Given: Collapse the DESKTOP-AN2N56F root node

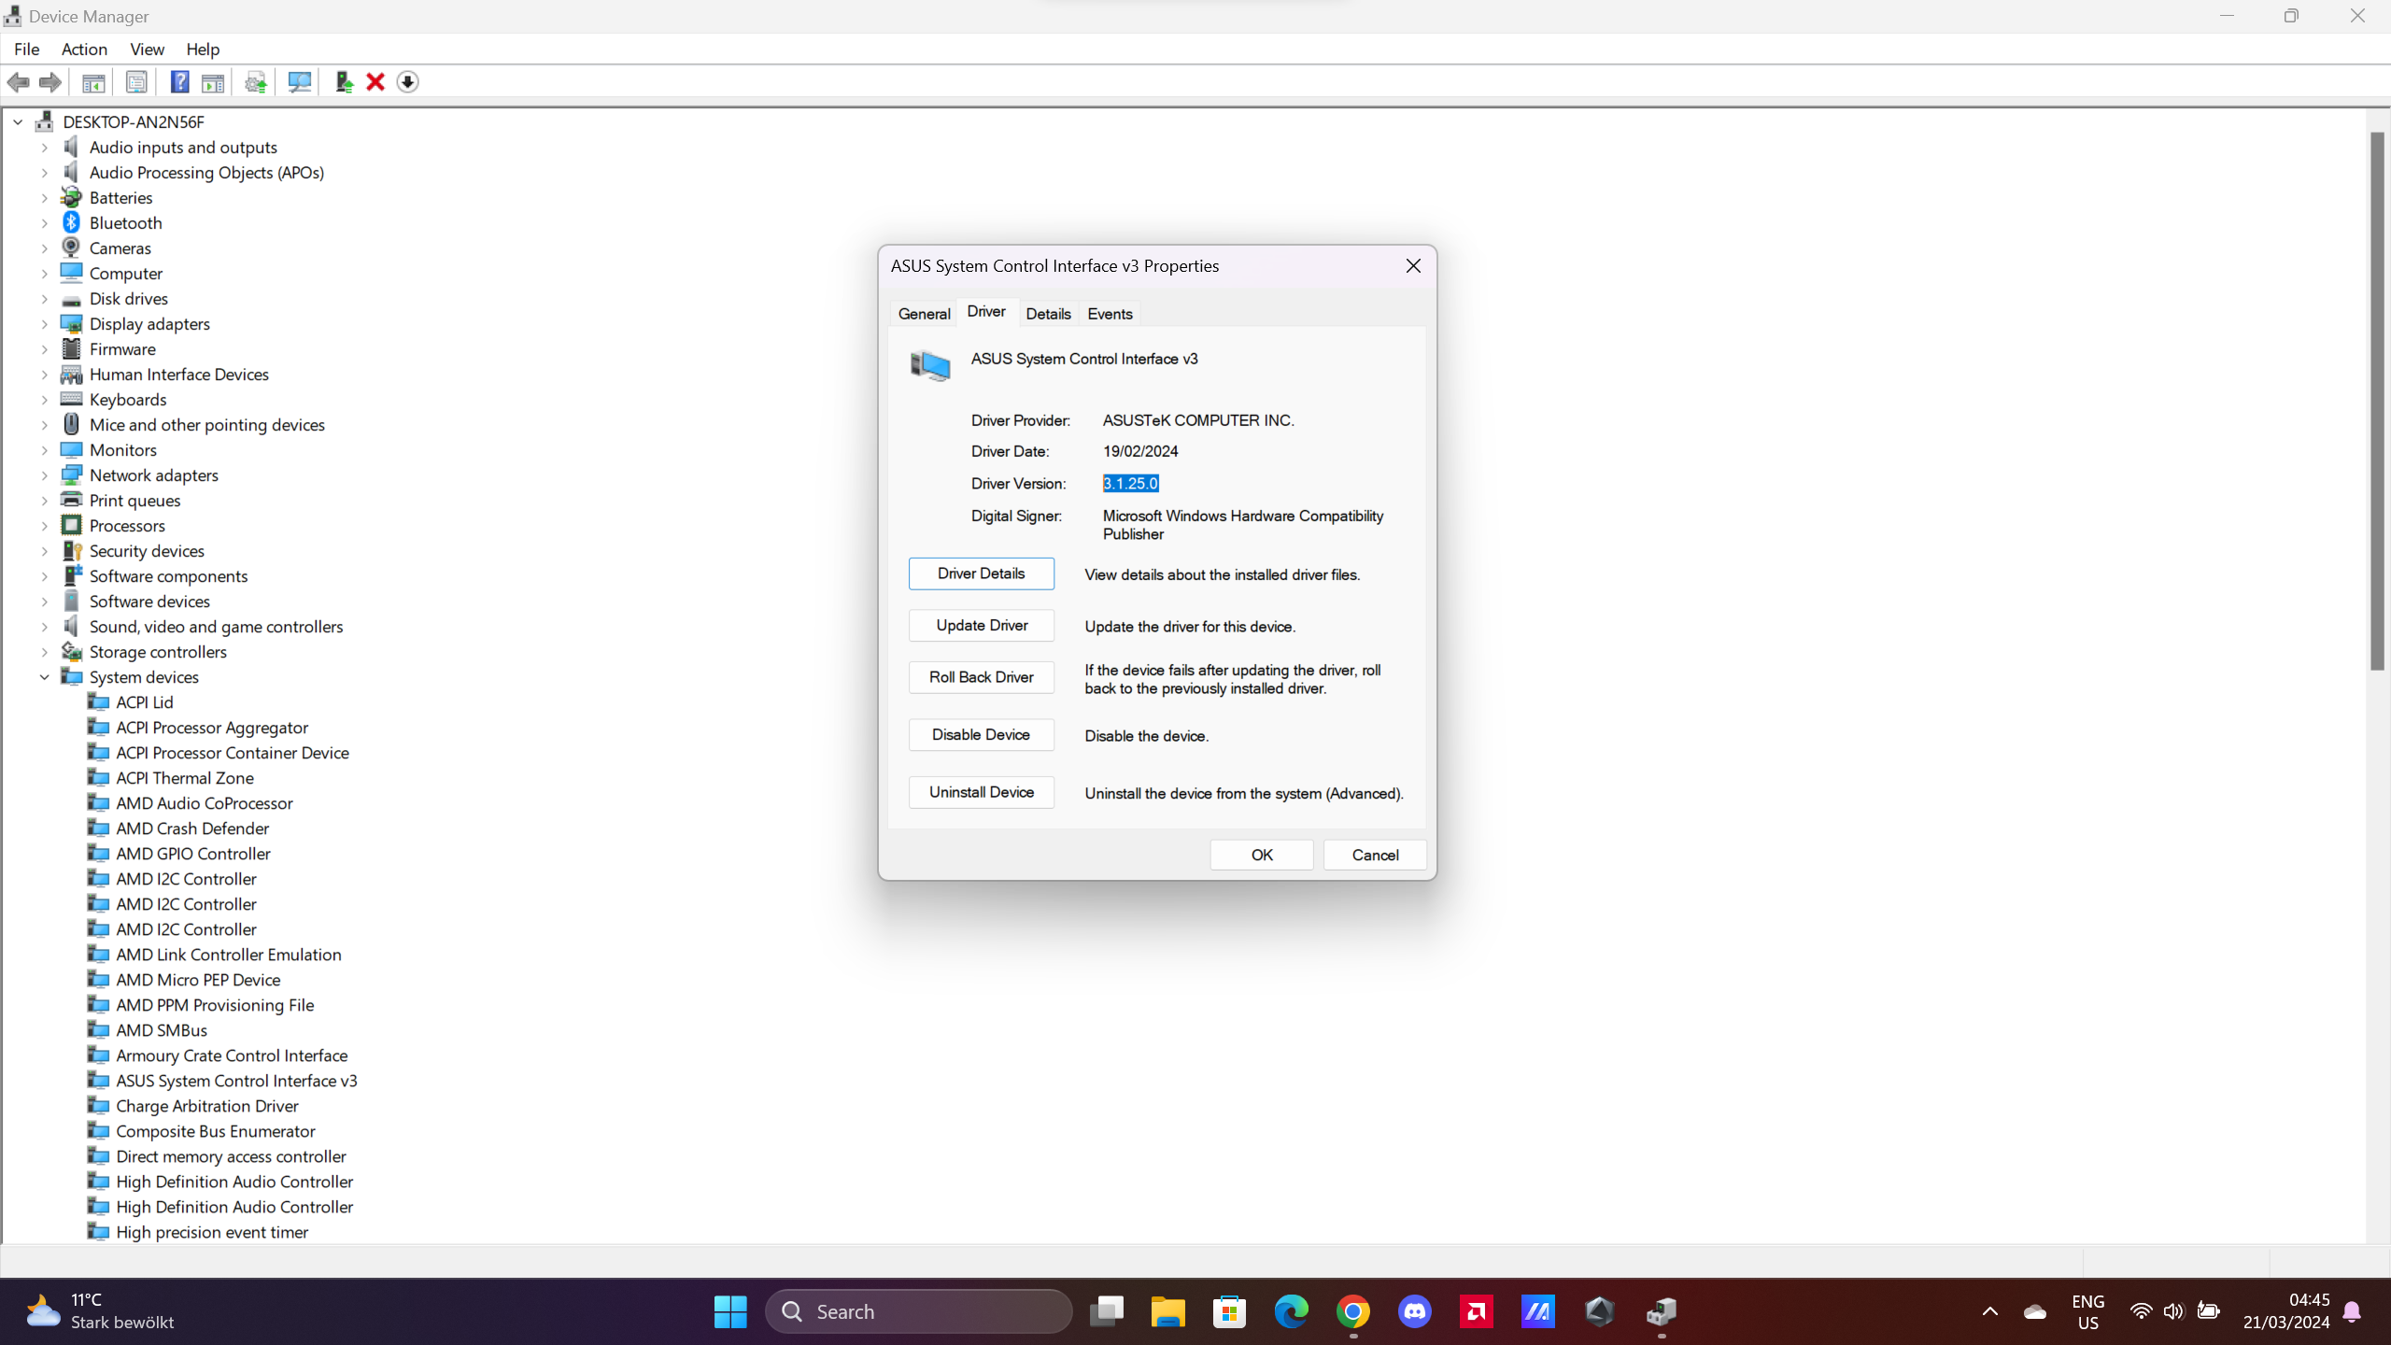Looking at the screenshot, I should click(18, 122).
